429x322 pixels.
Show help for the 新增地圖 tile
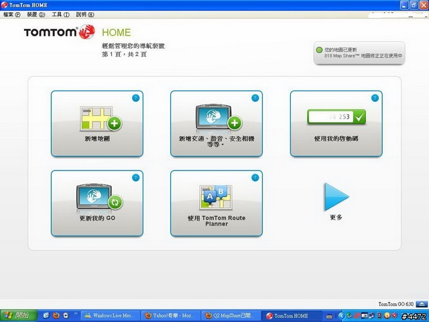pos(135,98)
